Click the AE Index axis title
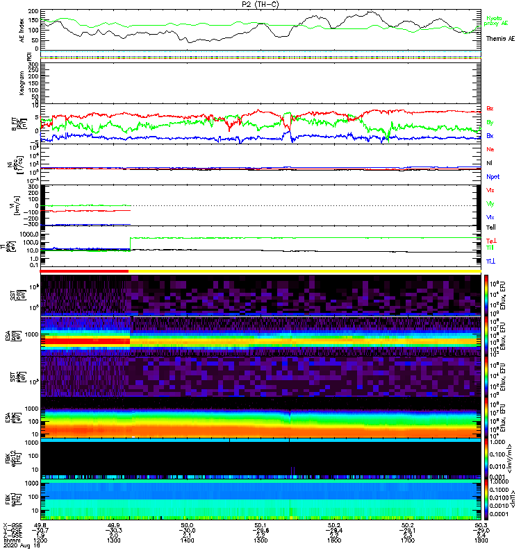 (x=22, y=30)
